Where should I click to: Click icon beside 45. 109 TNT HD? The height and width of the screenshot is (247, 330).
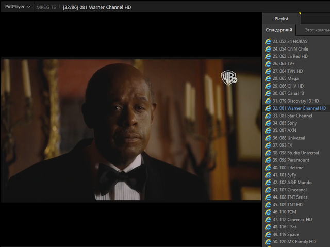(x=268, y=205)
